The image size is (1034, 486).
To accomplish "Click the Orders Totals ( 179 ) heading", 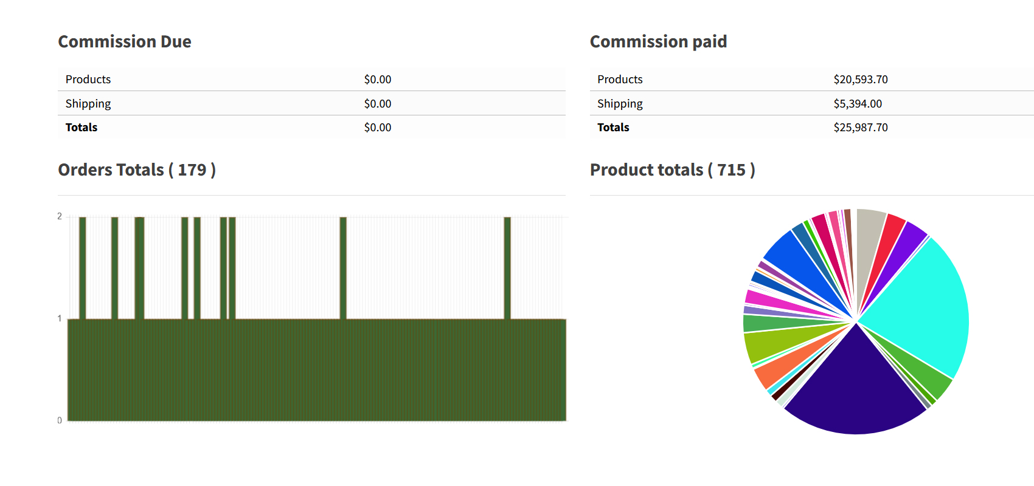I will tap(137, 170).
